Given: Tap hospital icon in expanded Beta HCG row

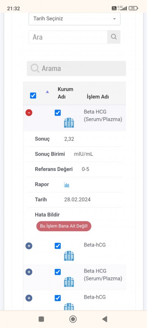Looking at the screenshot, I should click(x=69, y=123).
